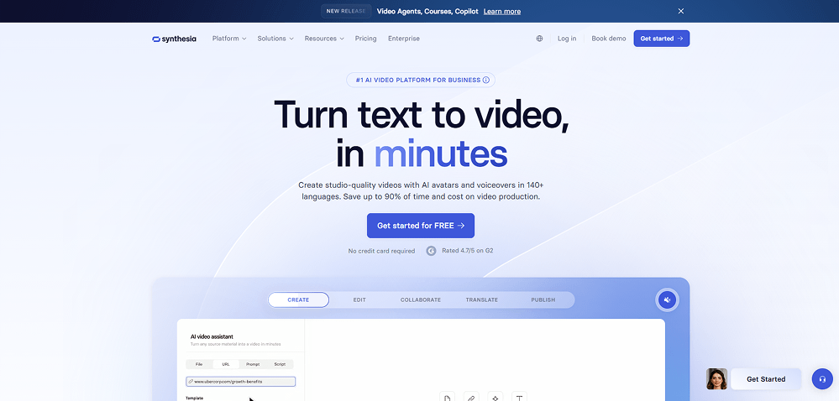Click the G2 rating logo
The width and height of the screenshot is (839, 401).
pos(432,251)
